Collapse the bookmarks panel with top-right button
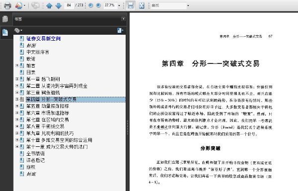 point(123,19)
